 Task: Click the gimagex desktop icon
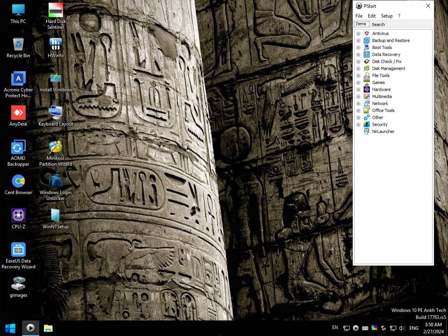coord(18,288)
